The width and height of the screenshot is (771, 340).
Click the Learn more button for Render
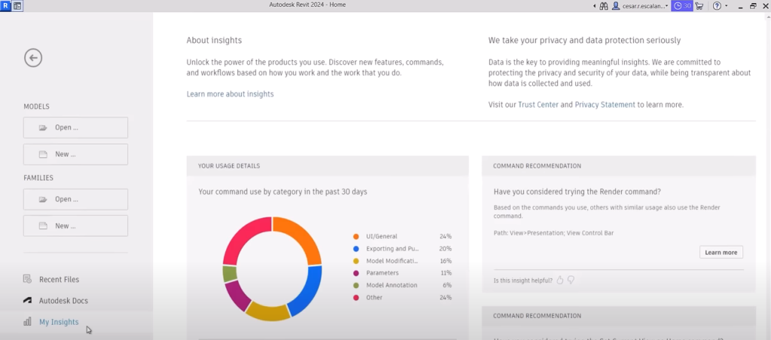point(721,253)
